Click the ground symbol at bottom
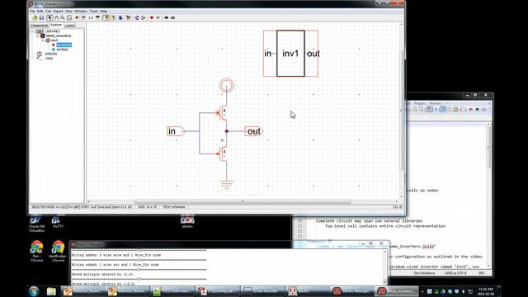The height and width of the screenshot is (297, 528). click(226, 184)
